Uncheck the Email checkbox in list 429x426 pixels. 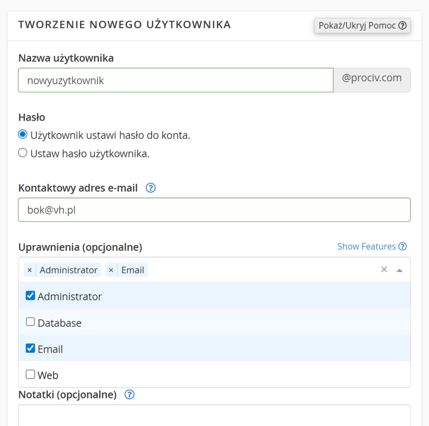pyautogui.click(x=30, y=348)
